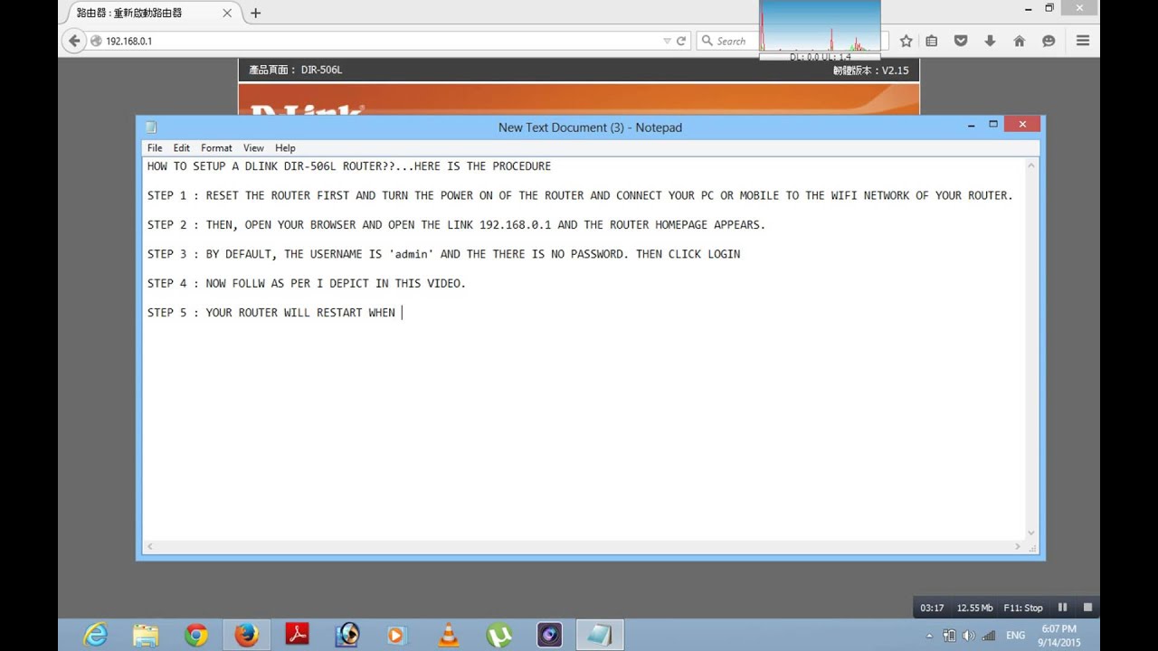The height and width of the screenshot is (651, 1158).
Task: Stop the screen recording
Action: tap(1087, 608)
